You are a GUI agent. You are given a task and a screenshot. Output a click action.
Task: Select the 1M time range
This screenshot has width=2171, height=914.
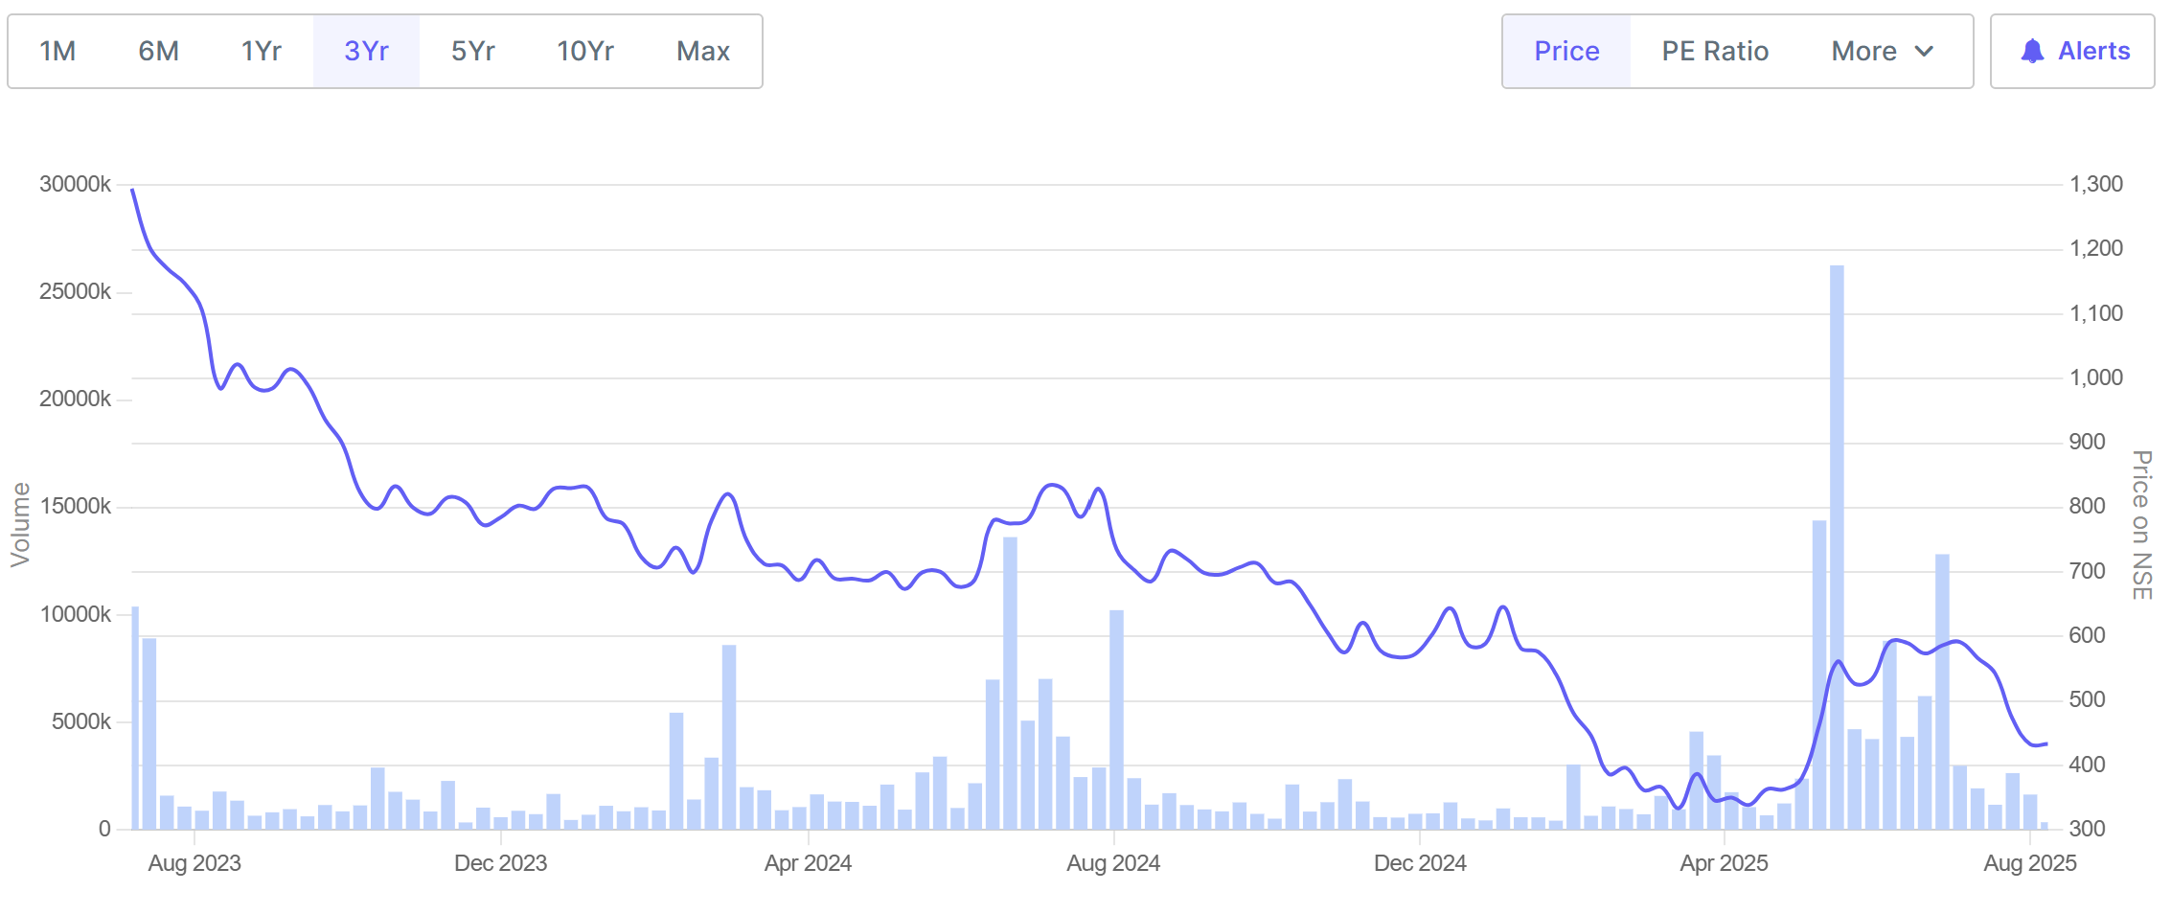[x=57, y=52]
